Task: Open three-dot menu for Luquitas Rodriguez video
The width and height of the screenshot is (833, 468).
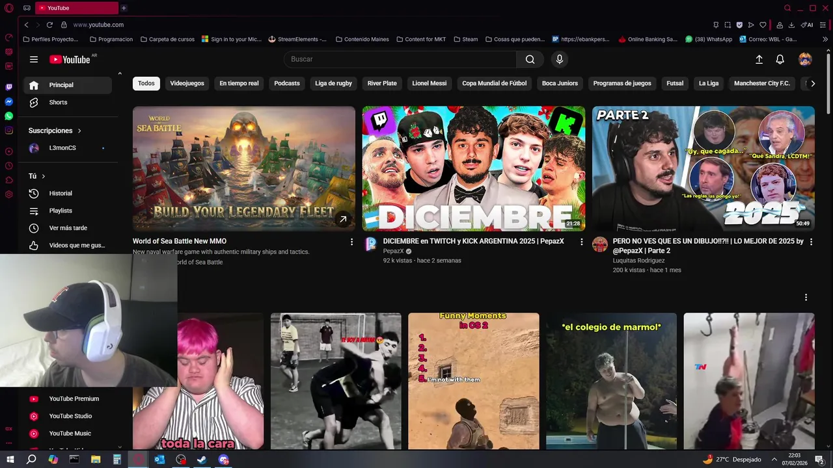Action: [x=810, y=242]
